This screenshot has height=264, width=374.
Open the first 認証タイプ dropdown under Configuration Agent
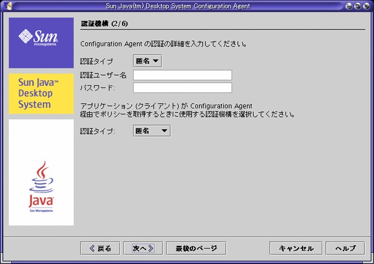pyautogui.click(x=148, y=61)
